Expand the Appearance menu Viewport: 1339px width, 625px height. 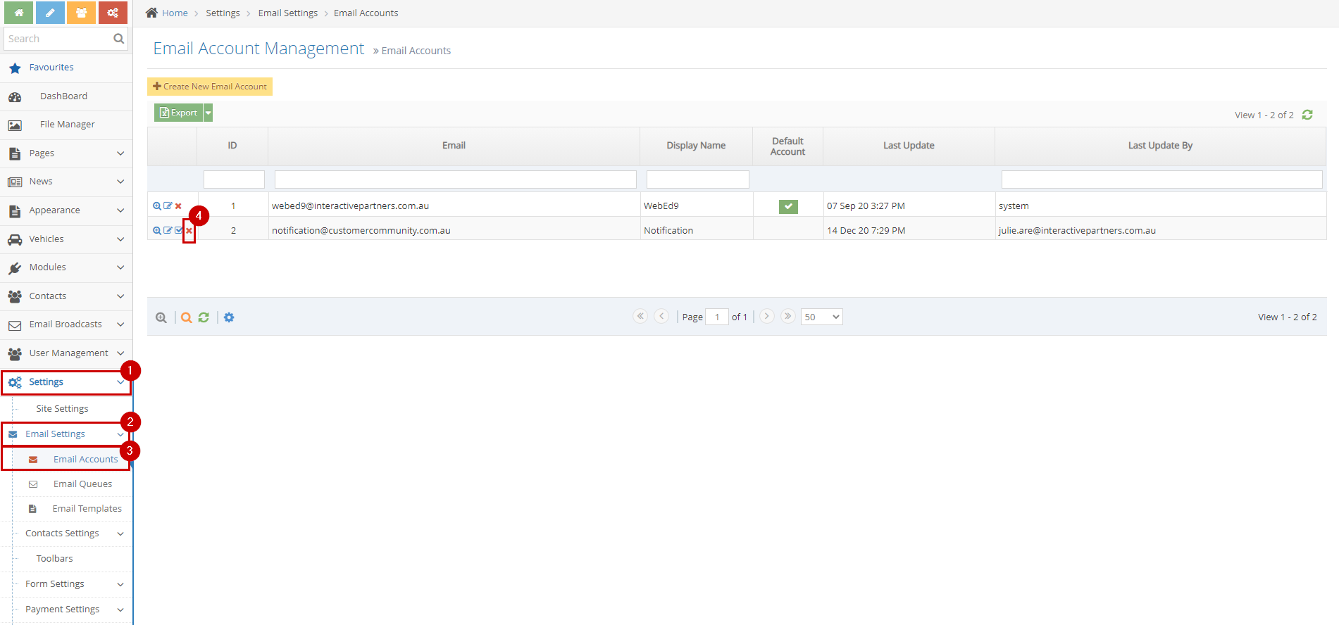click(66, 210)
